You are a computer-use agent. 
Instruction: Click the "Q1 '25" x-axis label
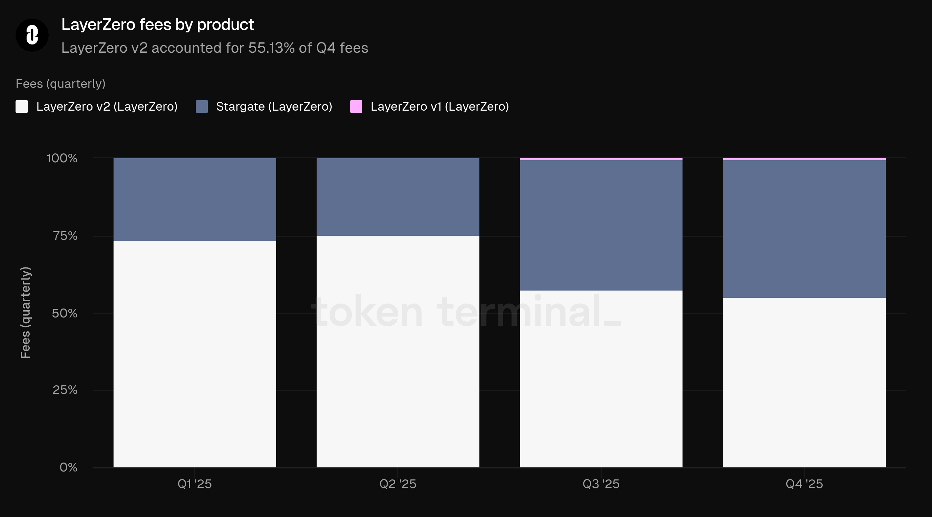195,484
